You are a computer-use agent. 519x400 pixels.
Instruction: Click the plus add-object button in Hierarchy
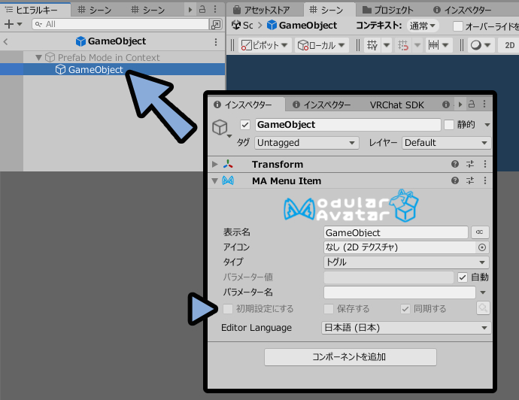(9, 24)
